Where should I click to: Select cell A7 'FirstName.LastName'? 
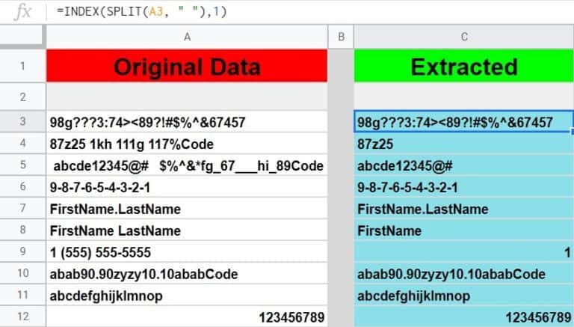pyautogui.click(x=187, y=208)
